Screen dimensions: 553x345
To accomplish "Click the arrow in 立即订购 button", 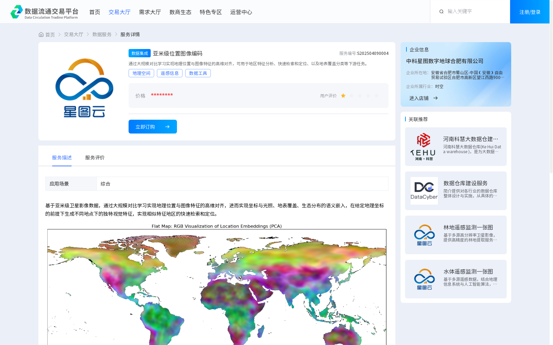I will tap(167, 127).
